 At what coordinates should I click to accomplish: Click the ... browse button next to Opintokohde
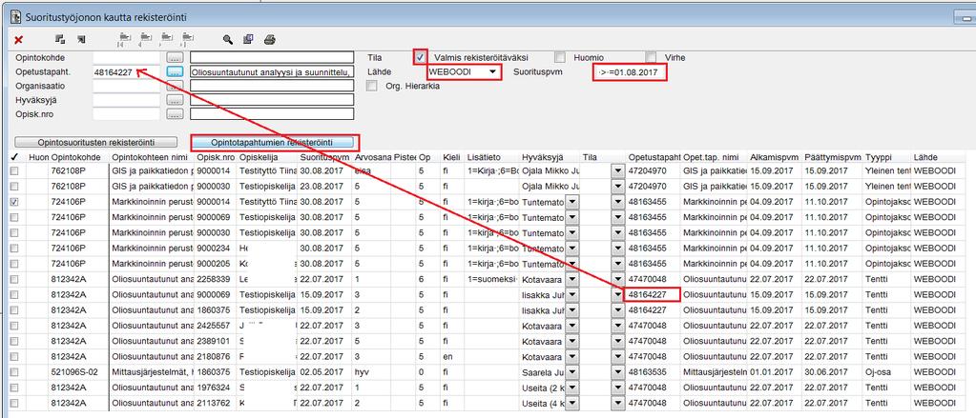176,58
